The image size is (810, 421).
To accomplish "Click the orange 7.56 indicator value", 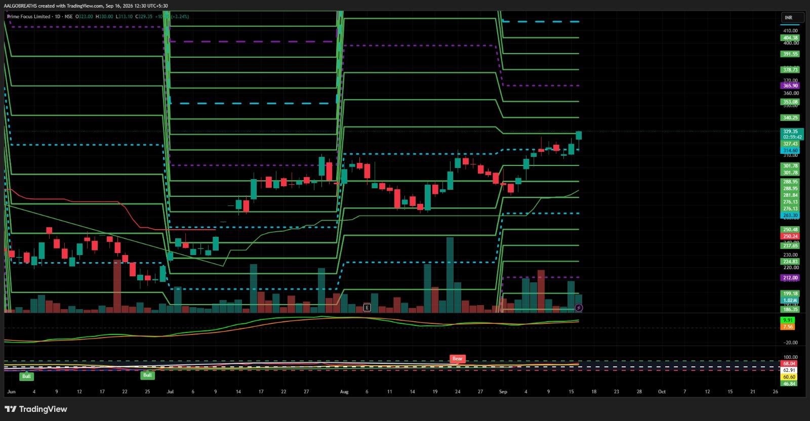I will tap(788, 327).
